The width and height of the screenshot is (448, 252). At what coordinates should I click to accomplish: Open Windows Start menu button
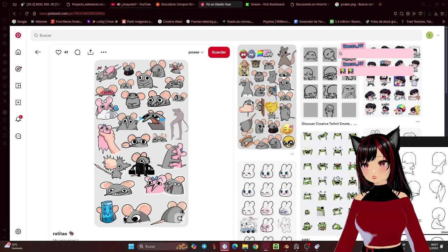[131, 246]
